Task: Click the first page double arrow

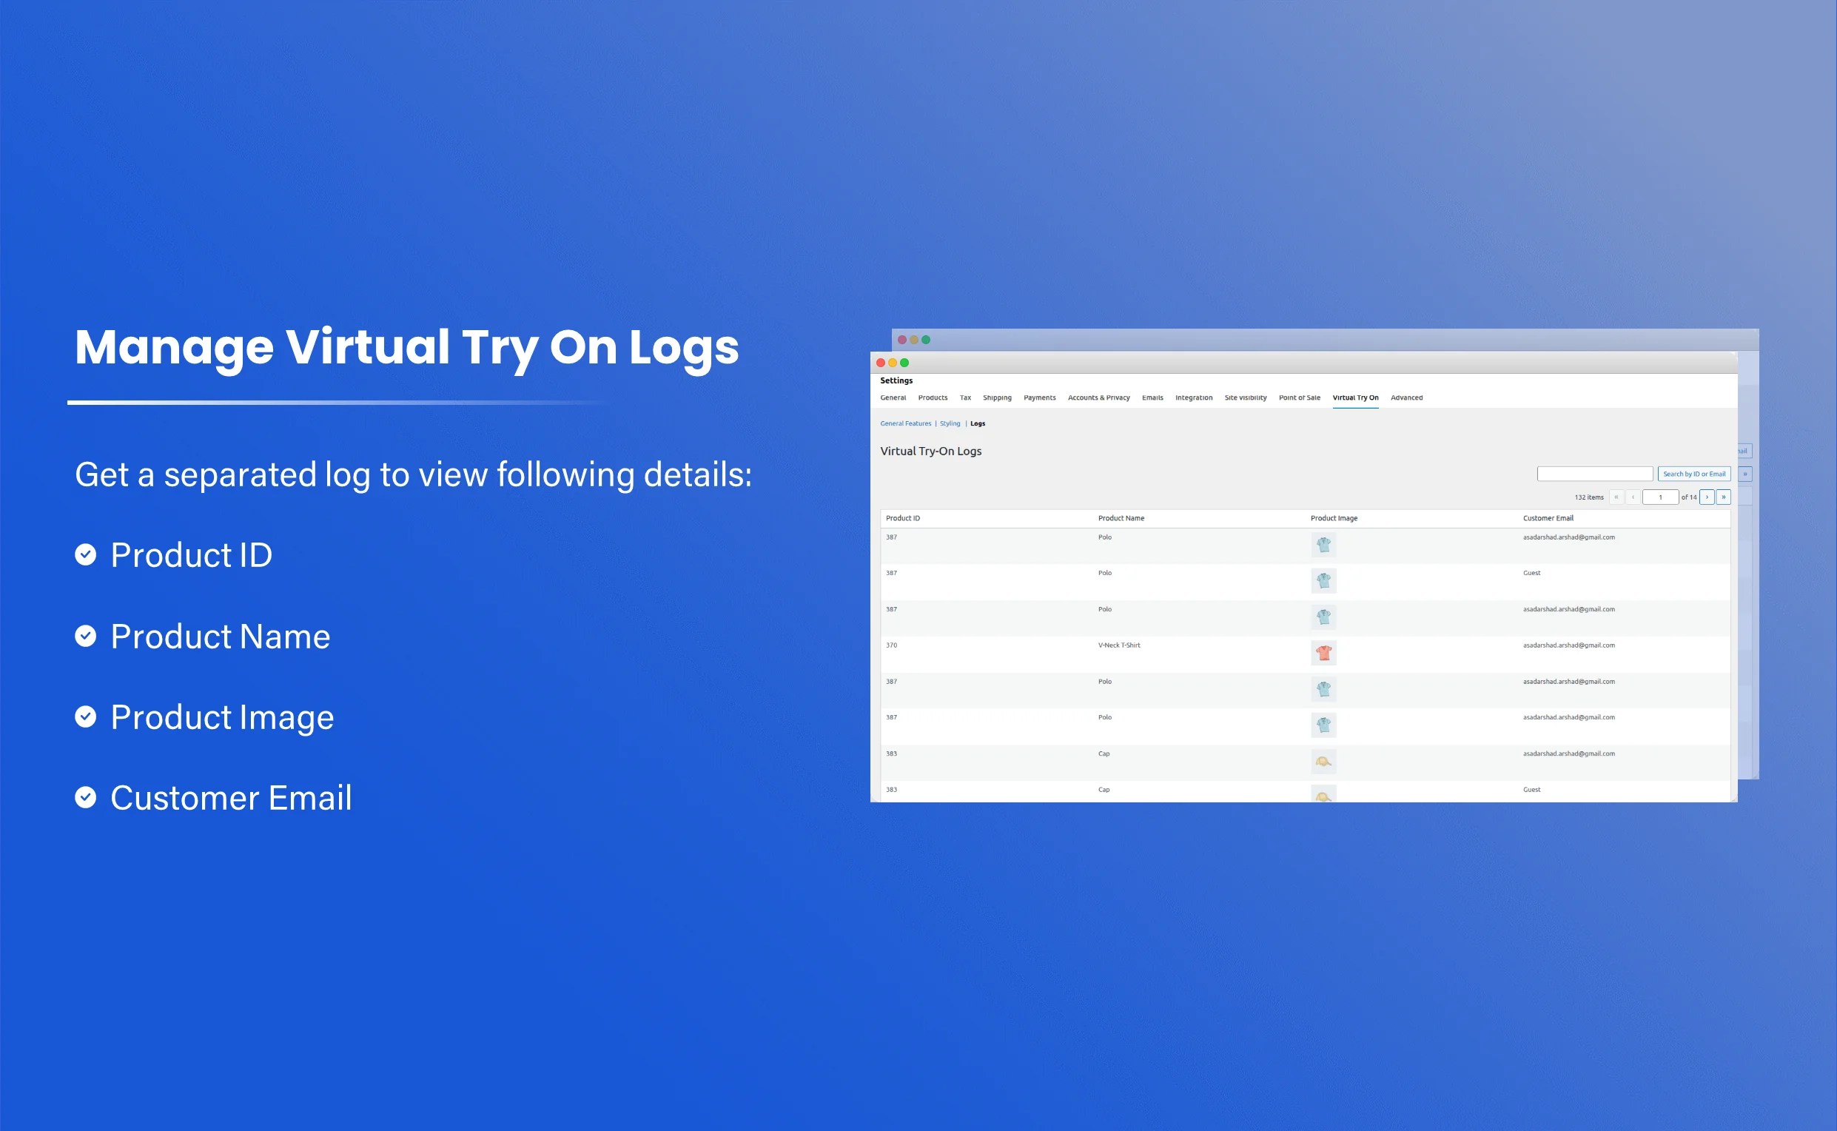Action: 1616,497
